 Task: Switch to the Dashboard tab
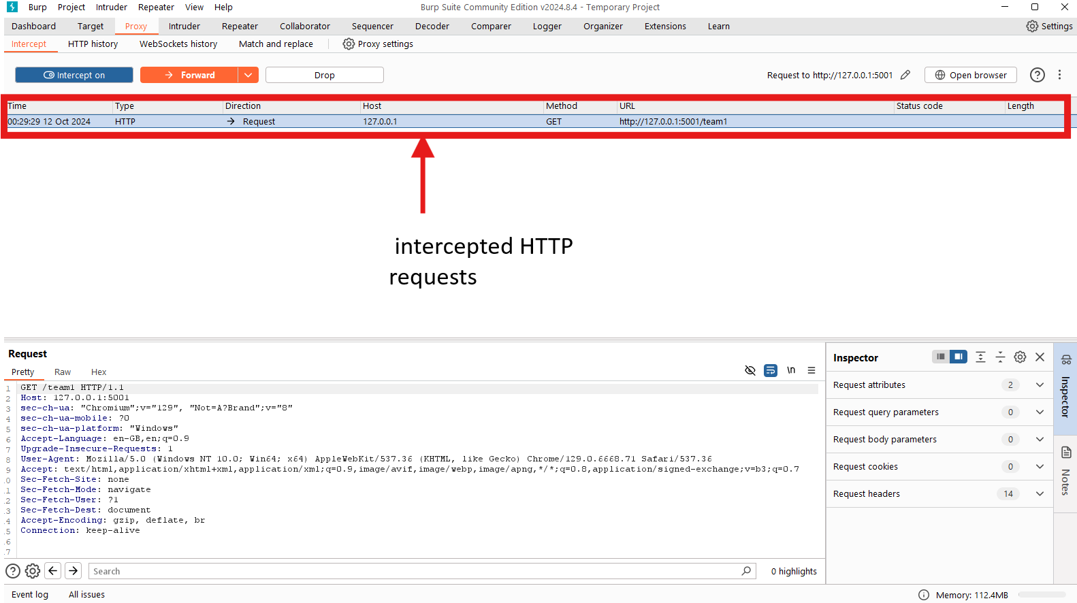pyautogui.click(x=33, y=26)
